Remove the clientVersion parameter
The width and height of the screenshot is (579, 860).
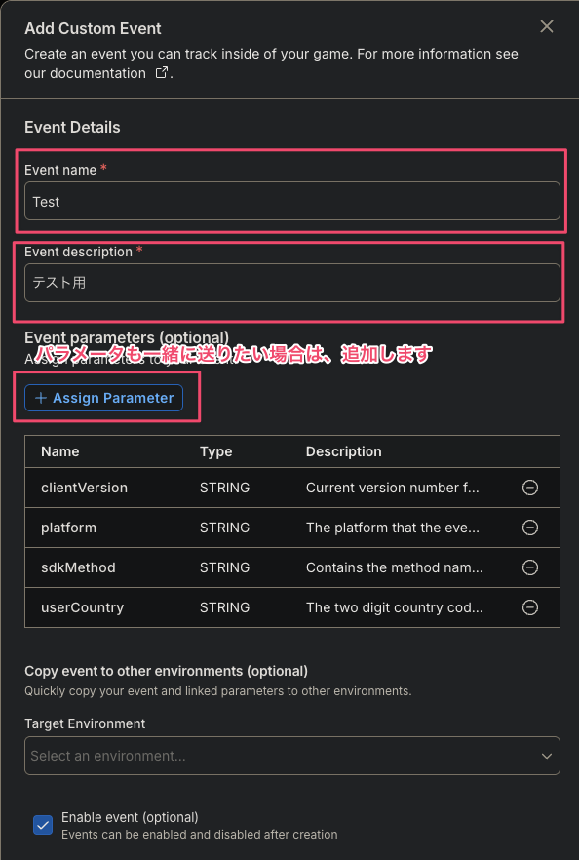(x=529, y=488)
